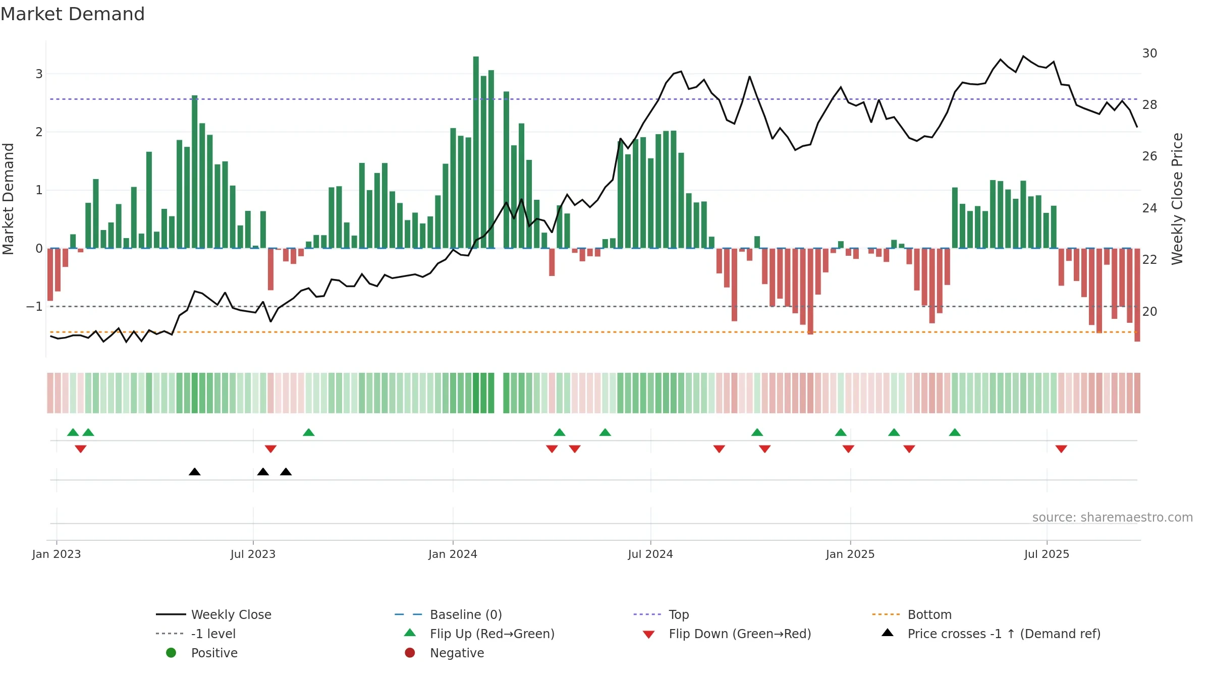This screenshot has width=1211, height=681.
Task: Click the red flip-down triangle in January 2023
Action: pos(81,449)
